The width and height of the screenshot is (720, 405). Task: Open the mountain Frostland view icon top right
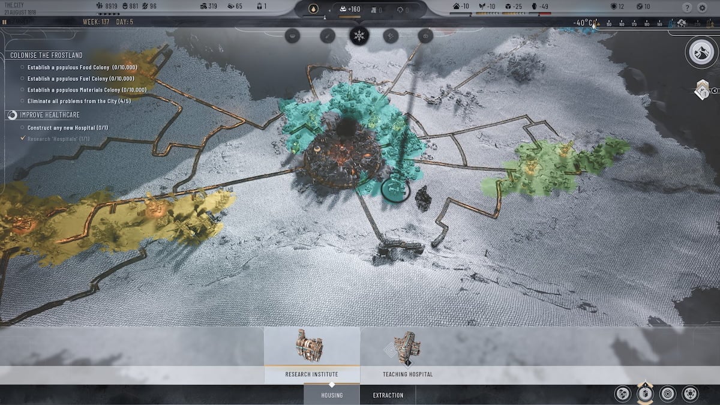point(700,53)
